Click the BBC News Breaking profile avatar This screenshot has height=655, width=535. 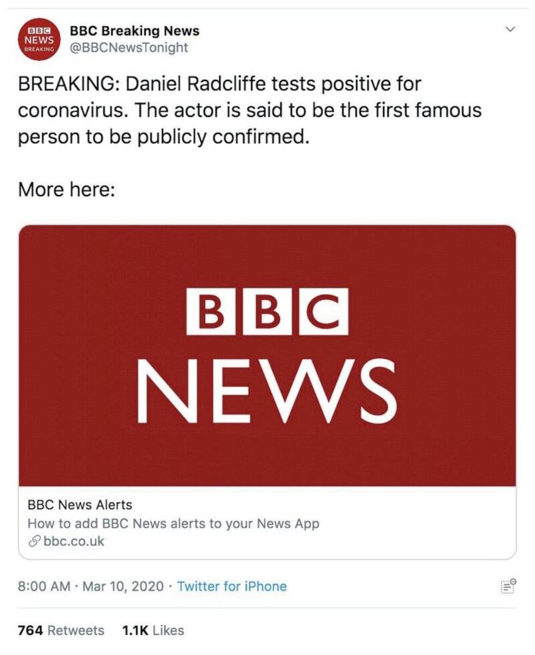click(39, 40)
